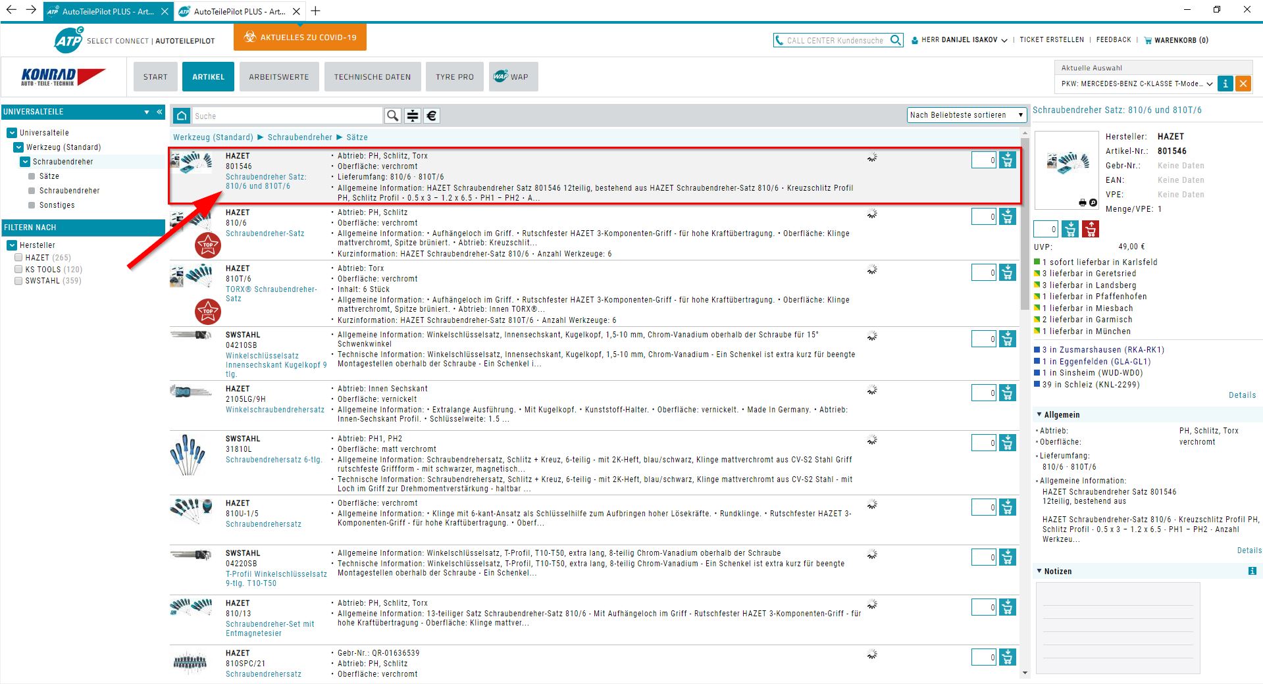Click the magnifier search icon in article toolbar
This screenshot has width=1263, height=684.
(393, 116)
